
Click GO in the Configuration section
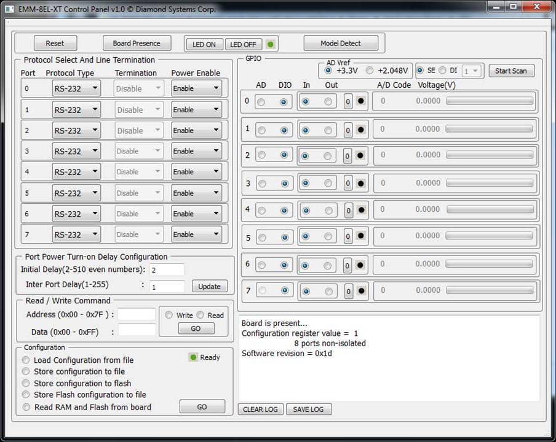pos(202,406)
